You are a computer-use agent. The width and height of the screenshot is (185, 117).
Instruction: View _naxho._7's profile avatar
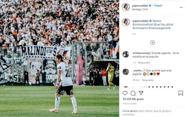[126, 72]
